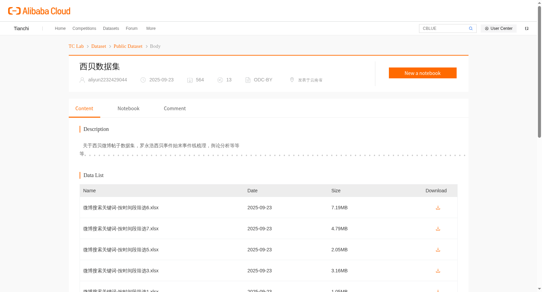Click the ODC-BY license text
Viewport: 542px width, 292px height.
(263, 80)
